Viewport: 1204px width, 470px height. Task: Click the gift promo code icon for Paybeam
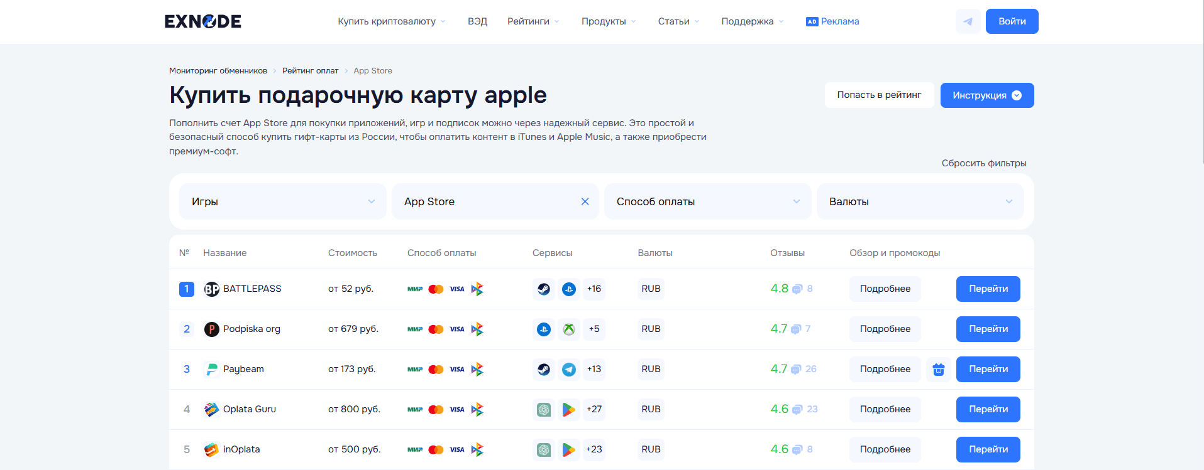click(x=938, y=370)
